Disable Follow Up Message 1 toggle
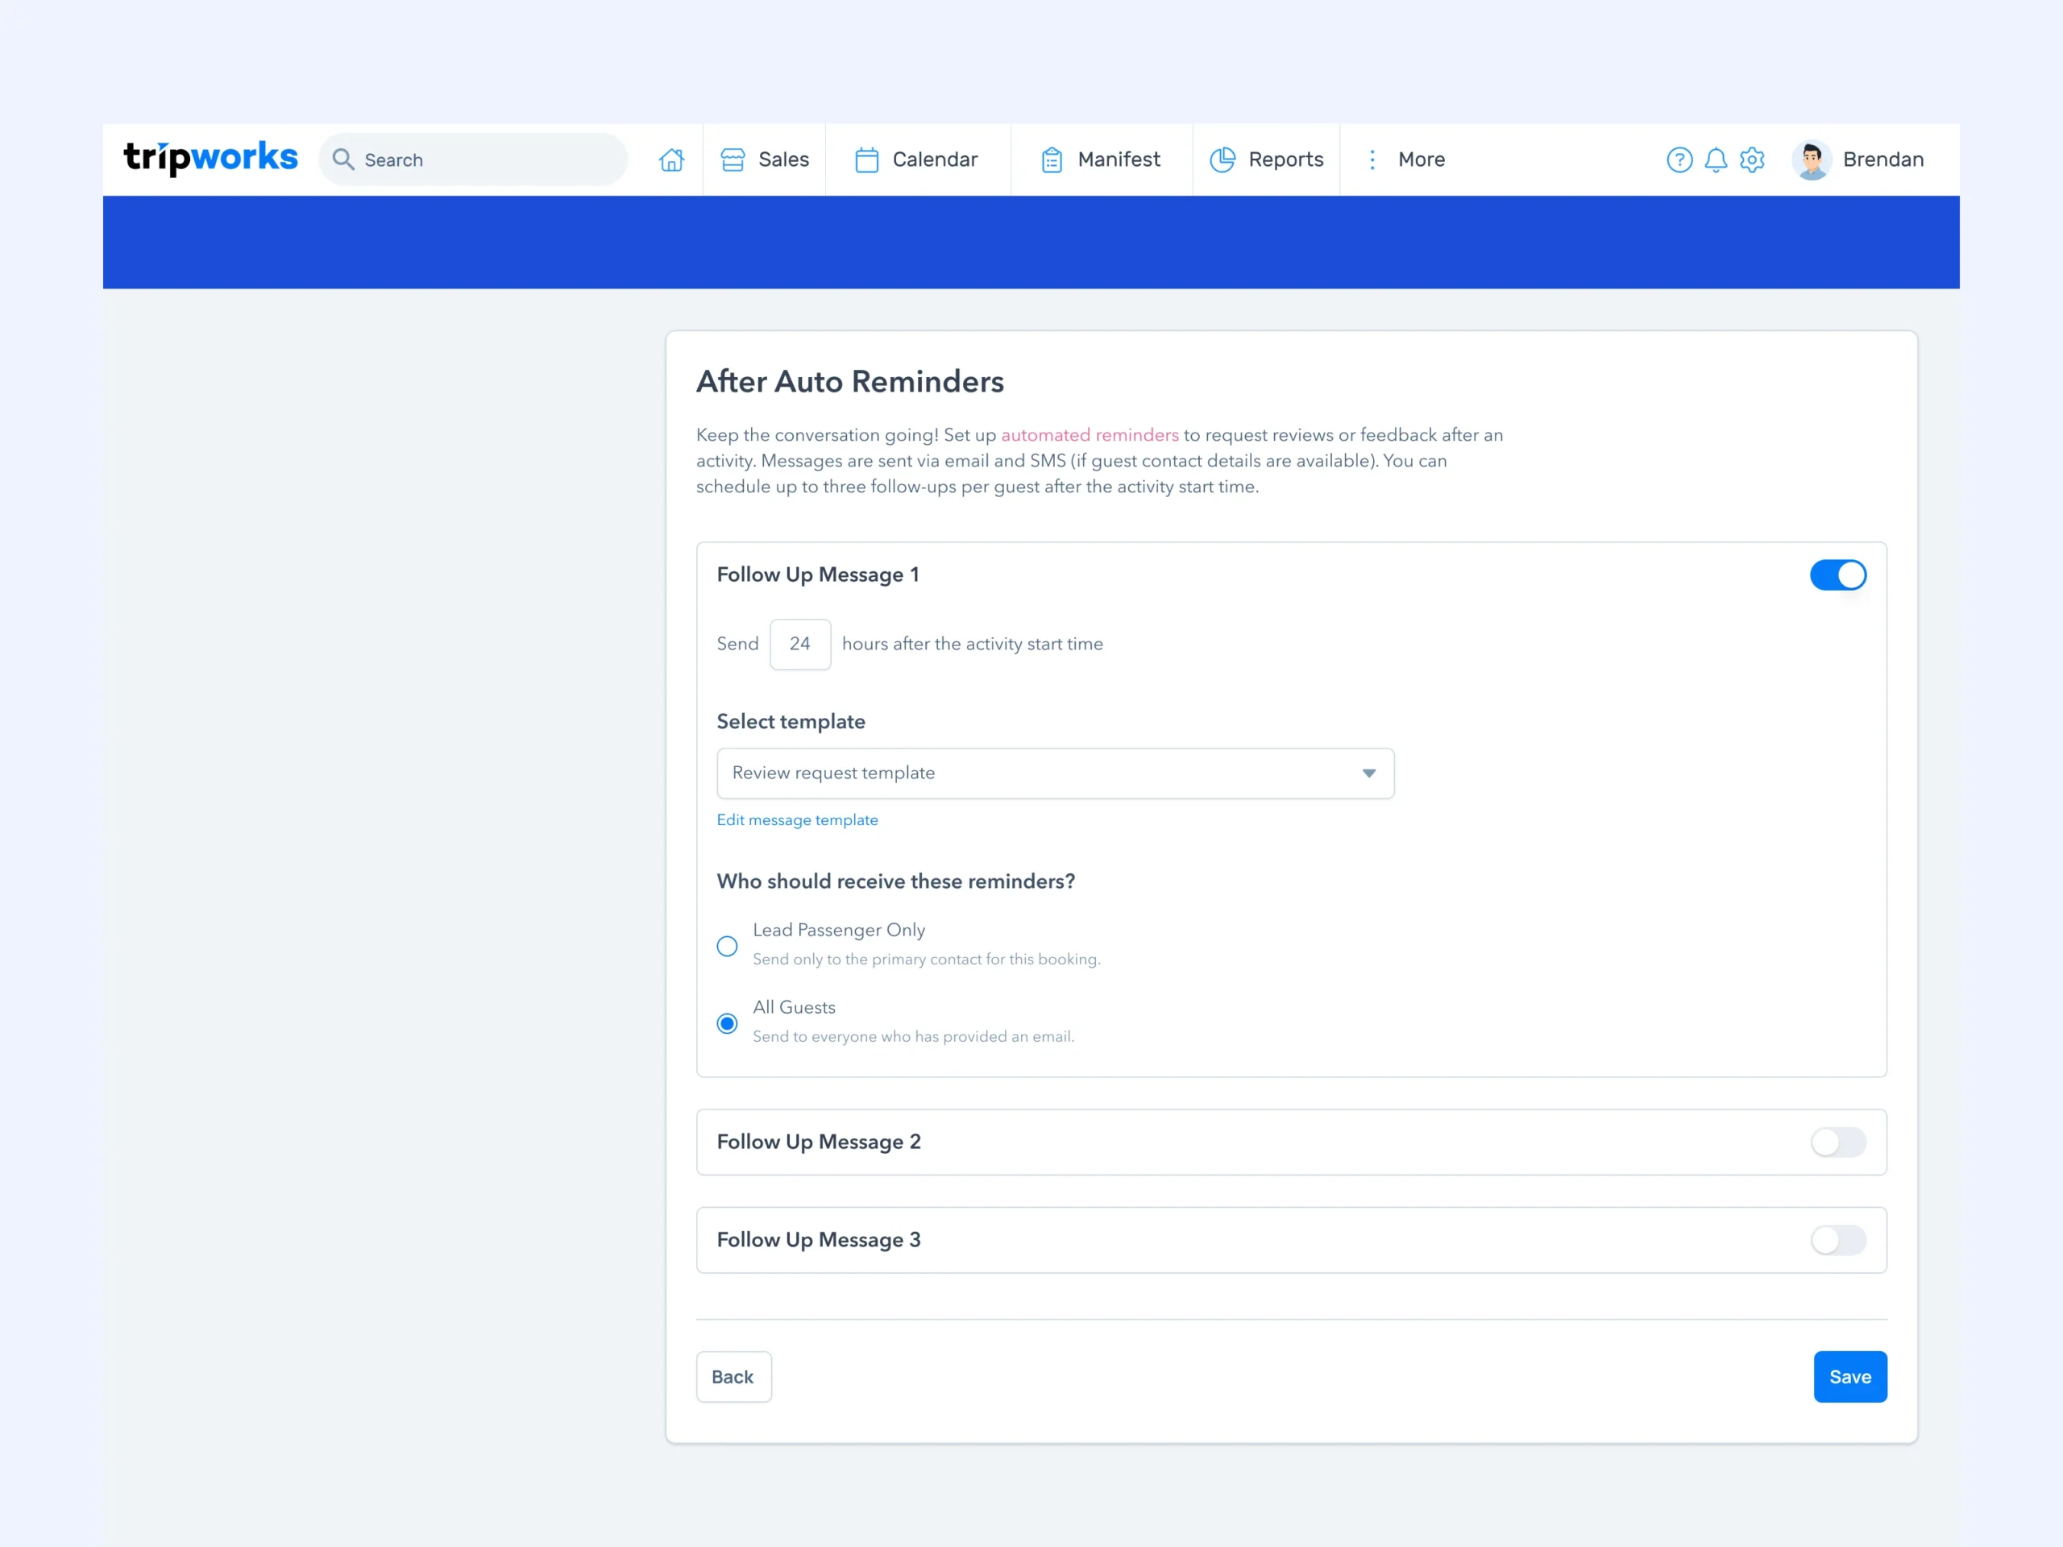The image size is (2063, 1547). point(1837,575)
